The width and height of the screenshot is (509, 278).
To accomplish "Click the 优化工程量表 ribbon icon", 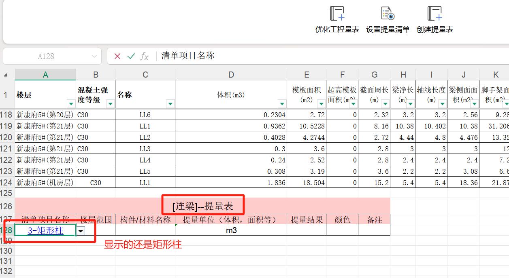I will pos(337,14).
